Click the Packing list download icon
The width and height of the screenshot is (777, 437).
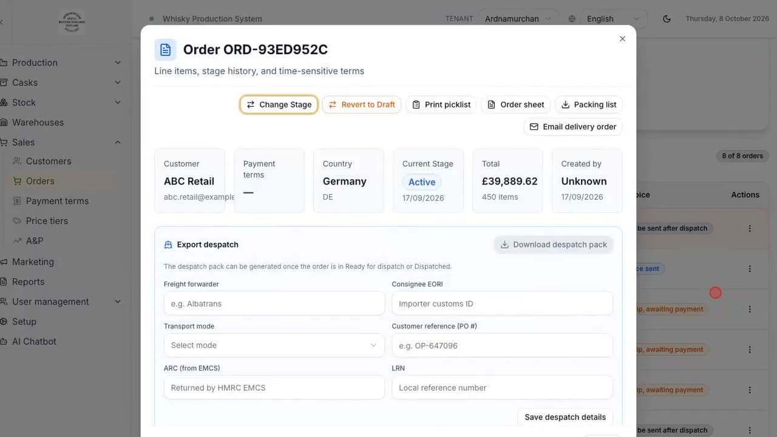(x=565, y=104)
